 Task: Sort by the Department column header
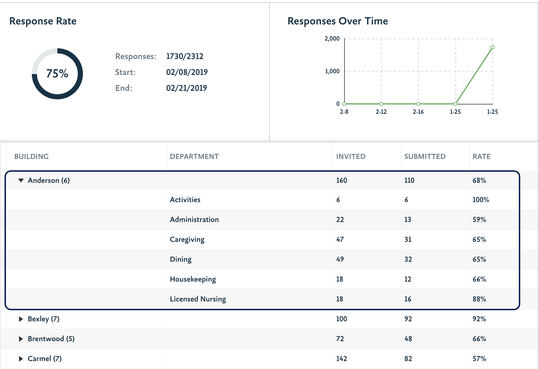(x=194, y=156)
